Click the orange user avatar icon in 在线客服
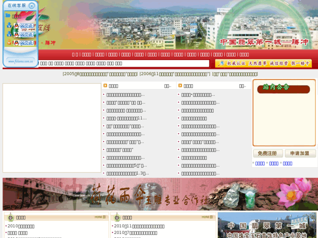Image resolution: width=318 pixels, height=238 pixels. click(9, 42)
